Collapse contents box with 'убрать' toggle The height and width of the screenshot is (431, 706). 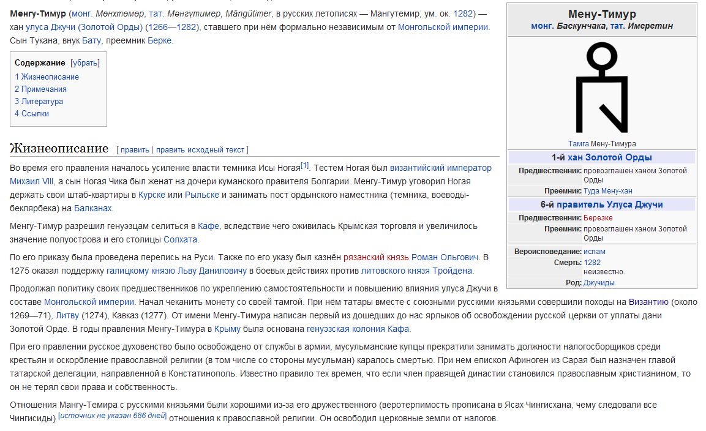85,63
